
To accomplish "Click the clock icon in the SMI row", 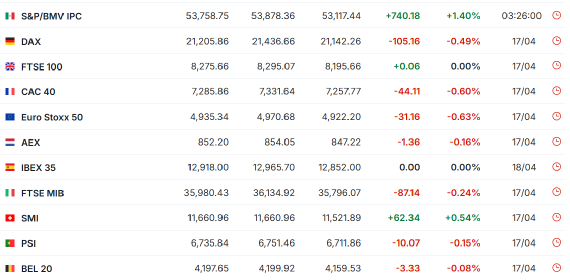I will click(x=557, y=217).
